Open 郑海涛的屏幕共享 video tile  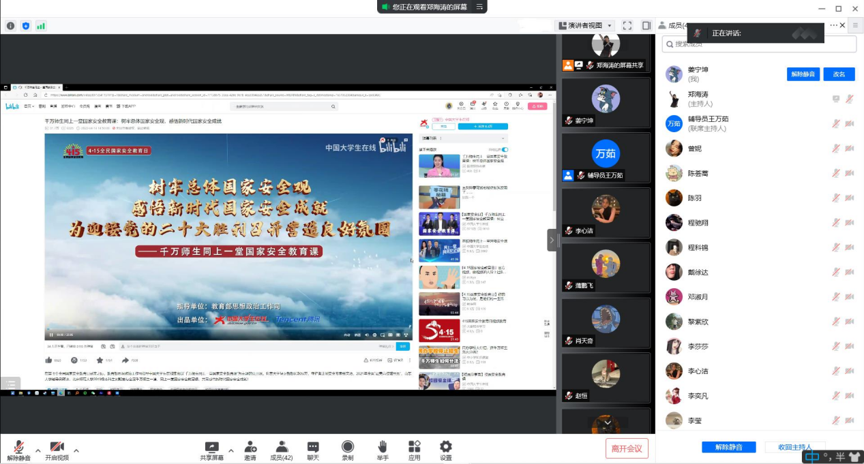coord(606,52)
